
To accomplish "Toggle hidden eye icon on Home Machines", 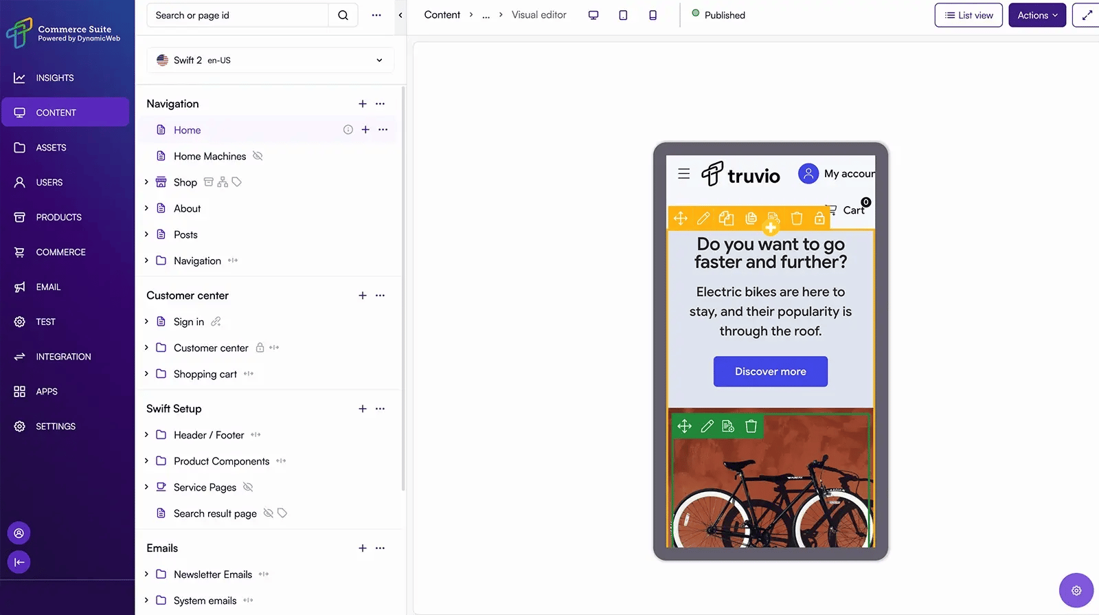I will 258,156.
